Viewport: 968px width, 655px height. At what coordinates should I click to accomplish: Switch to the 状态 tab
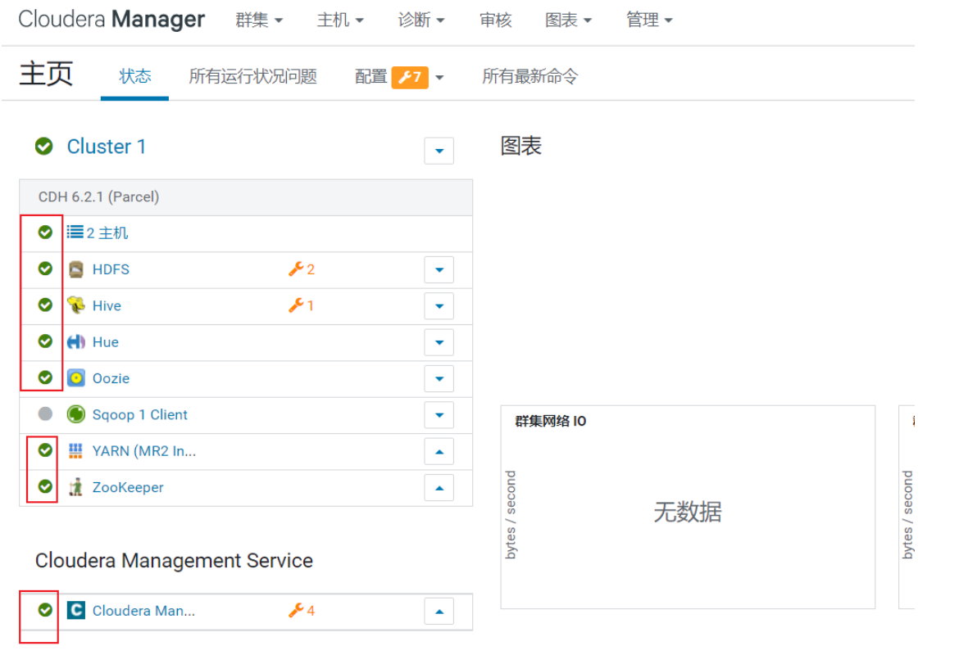[134, 76]
